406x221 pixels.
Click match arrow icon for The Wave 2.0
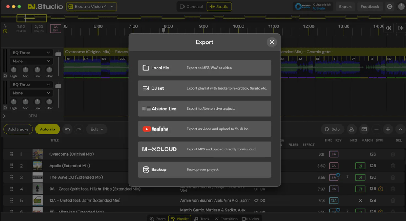point(360,177)
